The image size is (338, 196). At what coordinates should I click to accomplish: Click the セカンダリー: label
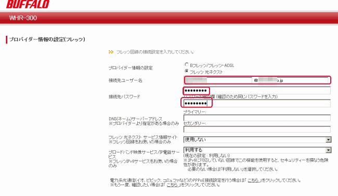[x=194, y=123]
